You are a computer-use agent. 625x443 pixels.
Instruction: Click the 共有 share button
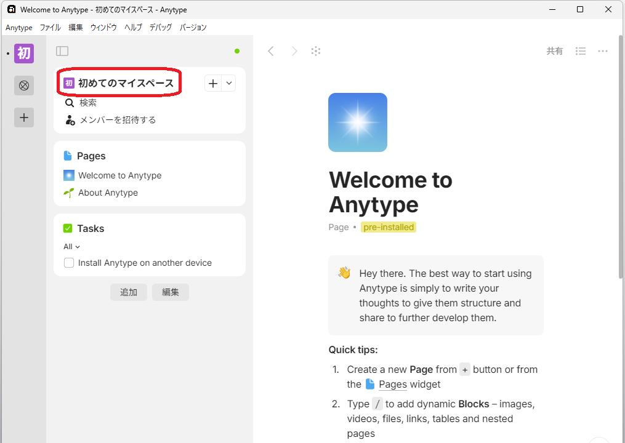(554, 51)
